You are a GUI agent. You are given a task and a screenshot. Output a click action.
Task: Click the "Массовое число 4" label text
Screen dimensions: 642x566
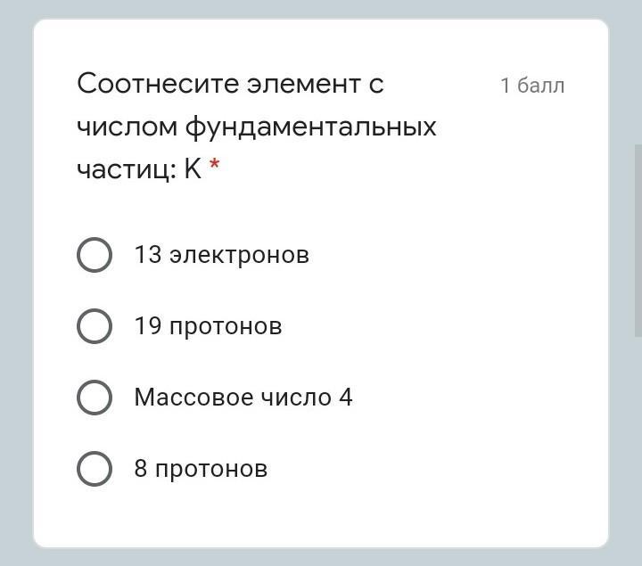243,398
